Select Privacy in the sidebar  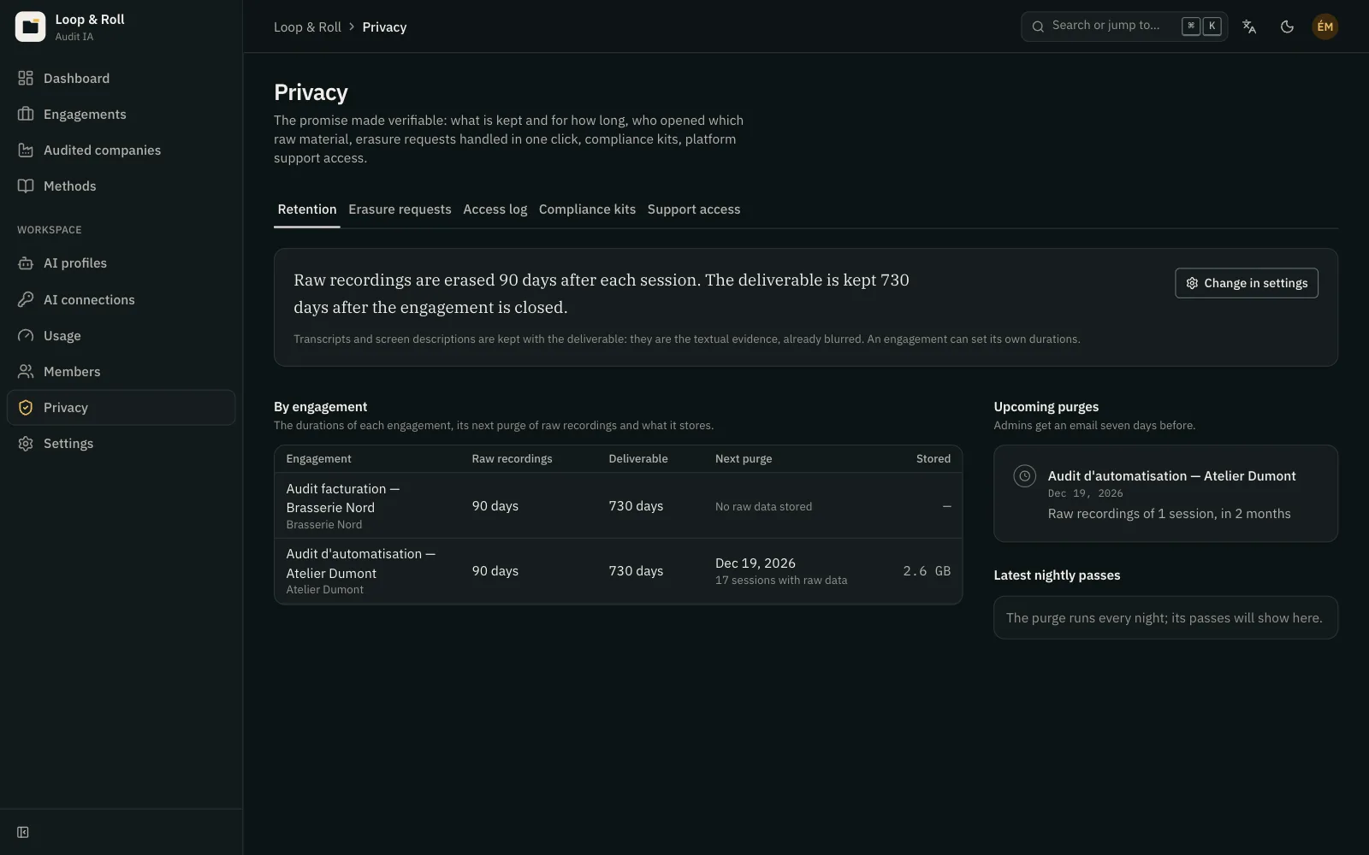(x=121, y=408)
